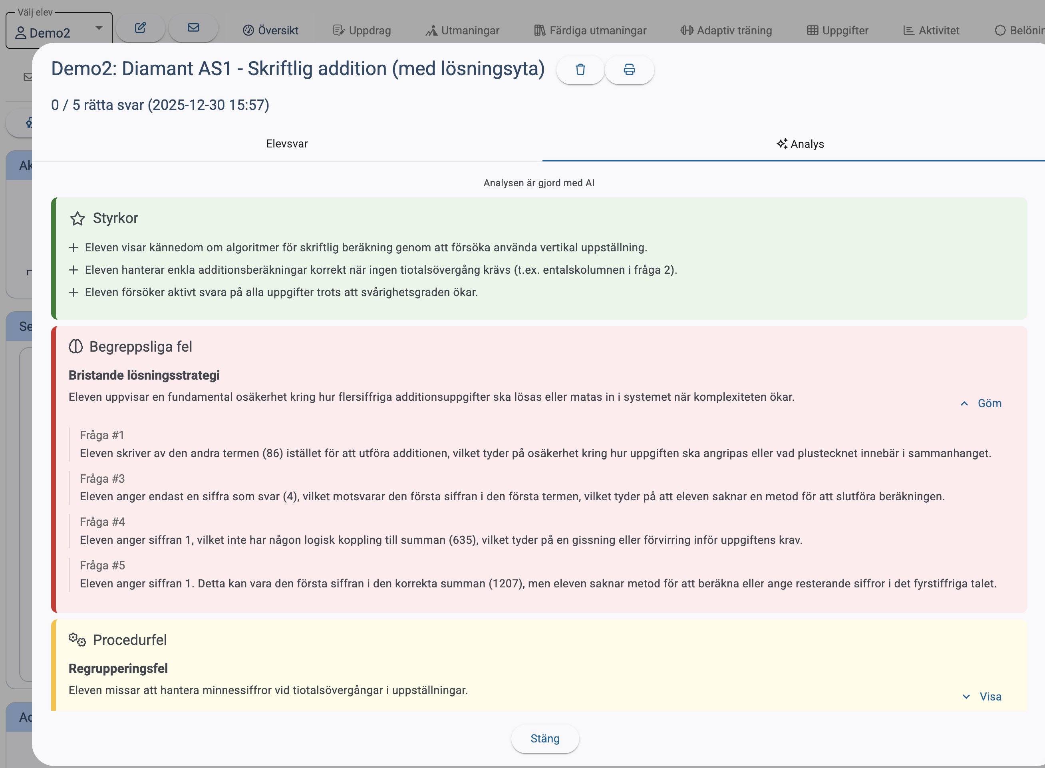
Task: Switch to the Elevsvar tab
Action: click(287, 144)
